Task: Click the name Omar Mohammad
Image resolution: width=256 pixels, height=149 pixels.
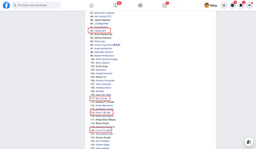Action: tap(103, 34)
